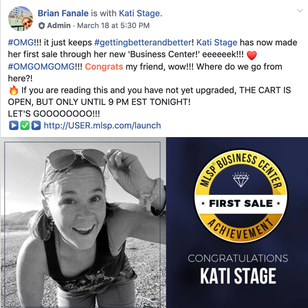Open the black-and-white photo of Kati
308x308 pixels.
tap(83, 223)
